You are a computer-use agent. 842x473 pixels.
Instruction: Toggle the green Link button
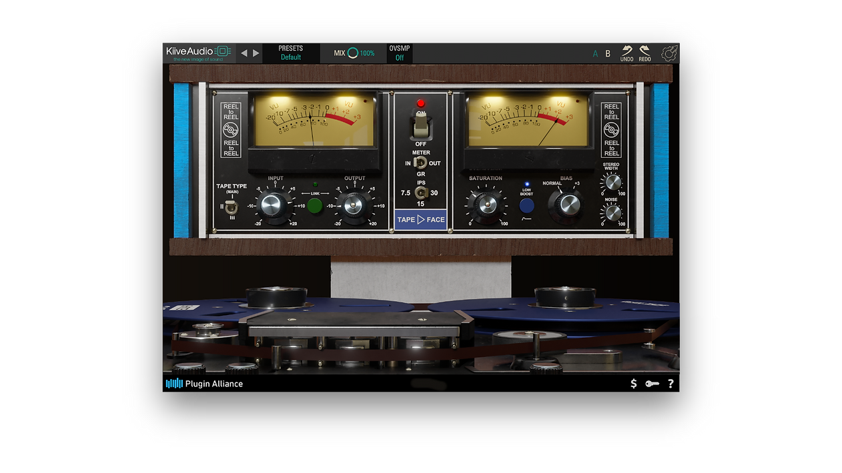(x=315, y=205)
